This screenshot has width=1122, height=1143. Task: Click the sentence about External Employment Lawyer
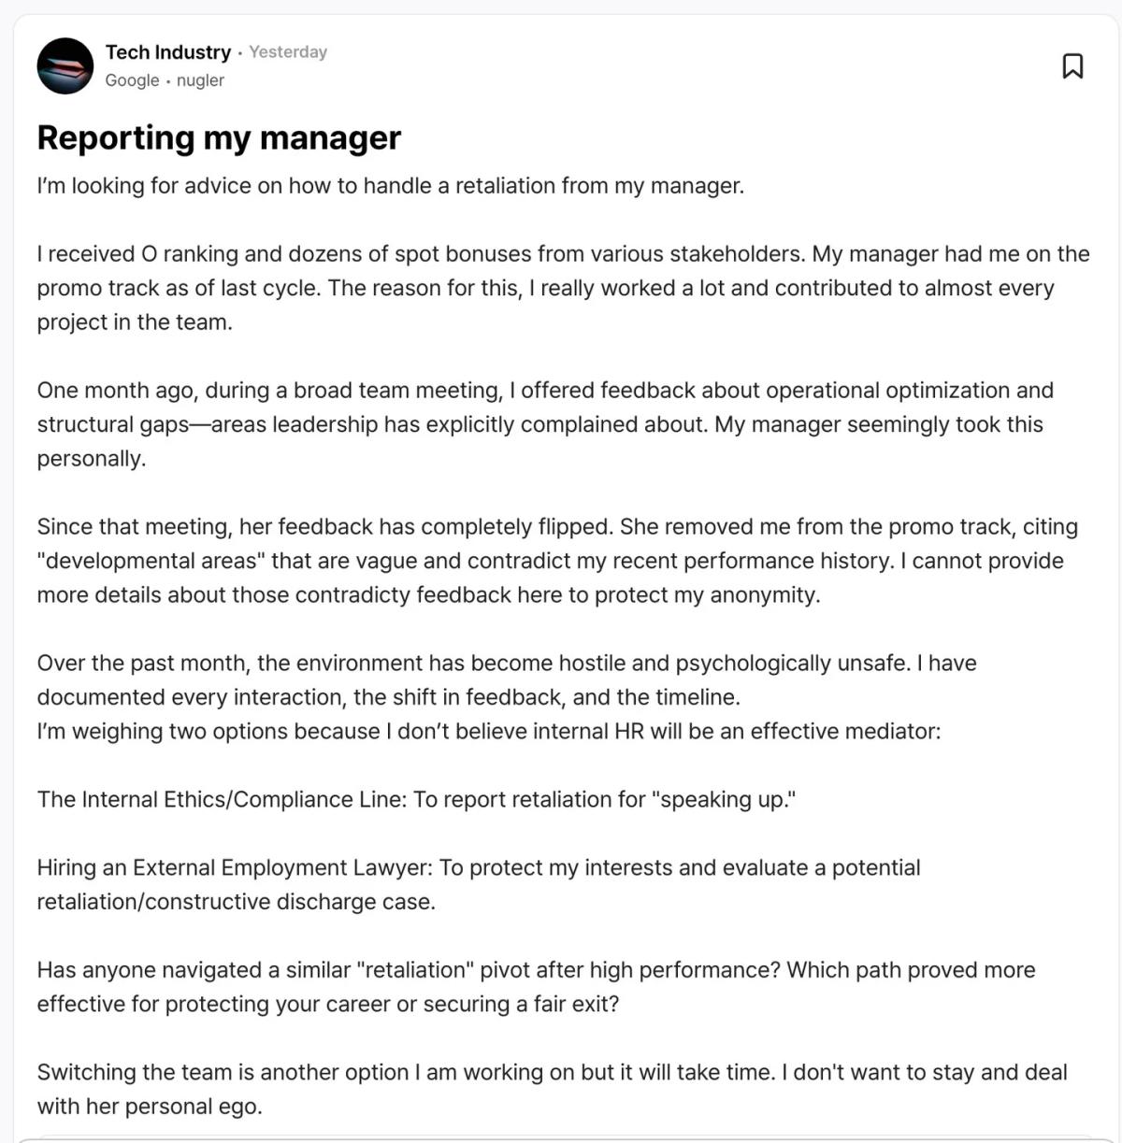478,883
